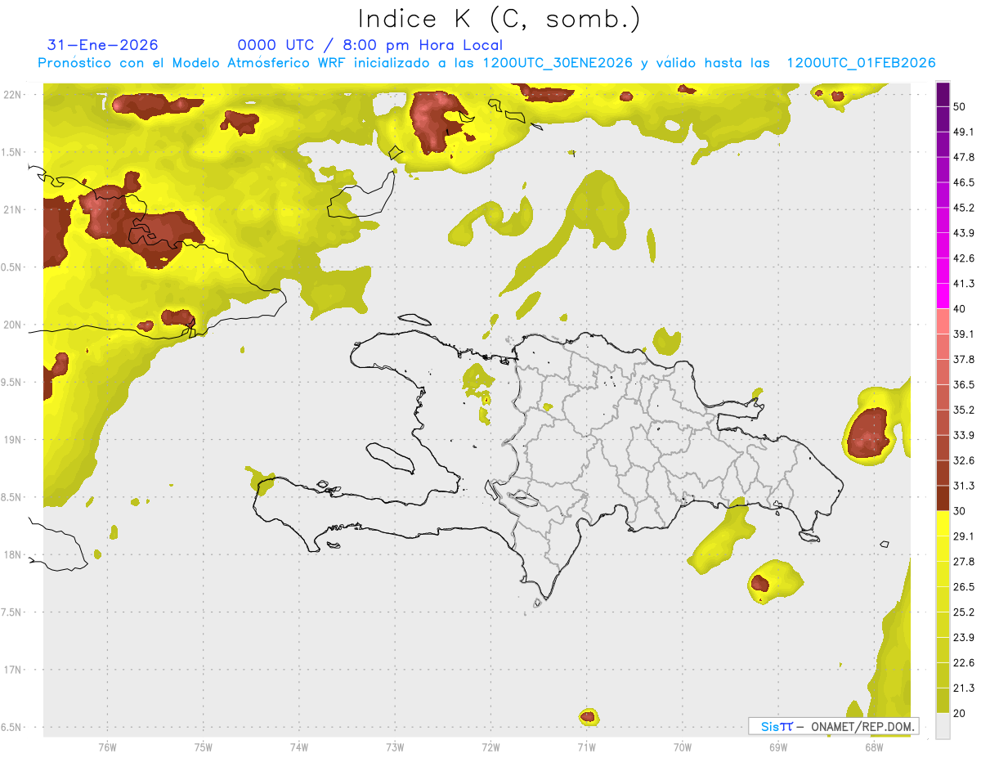The height and width of the screenshot is (758, 981).
Task: Click the dark purple swatch atop the colorbar
Action: pyautogui.click(x=943, y=94)
